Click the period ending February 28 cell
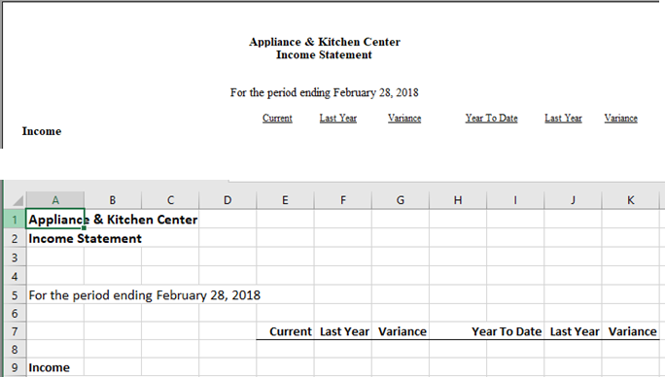 (x=55, y=295)
